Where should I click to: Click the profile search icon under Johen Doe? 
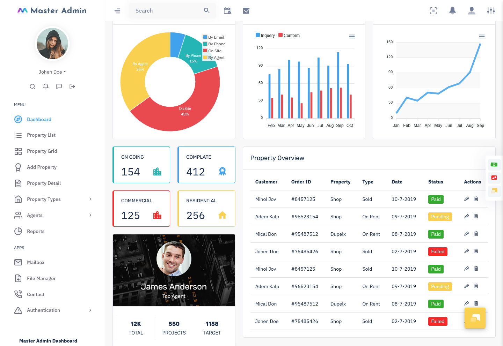(32, 86)
